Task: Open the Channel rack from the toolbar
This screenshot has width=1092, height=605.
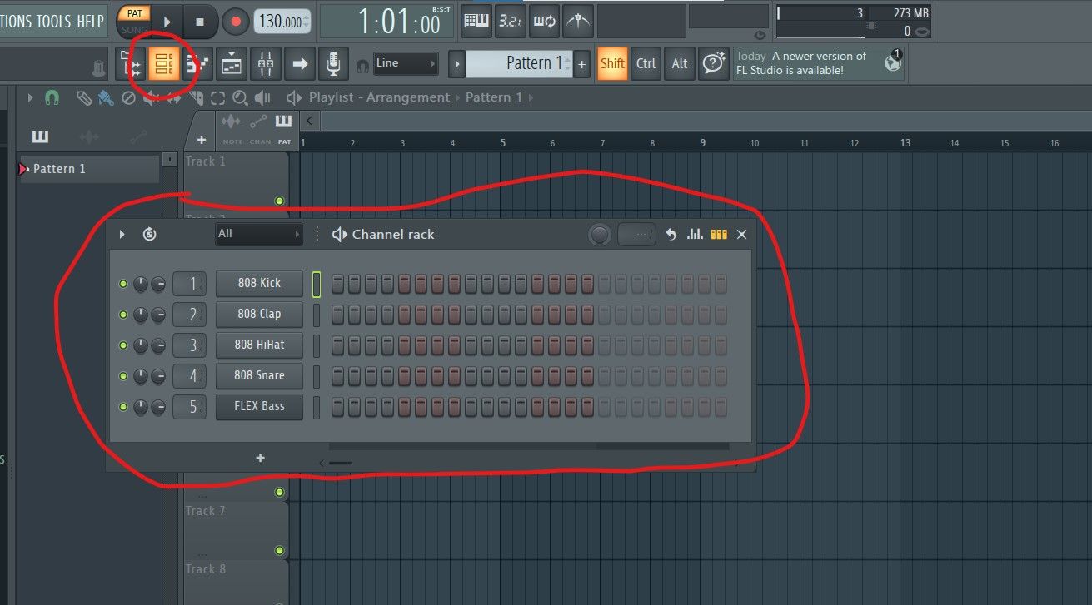Action: [x=164, y=63]
